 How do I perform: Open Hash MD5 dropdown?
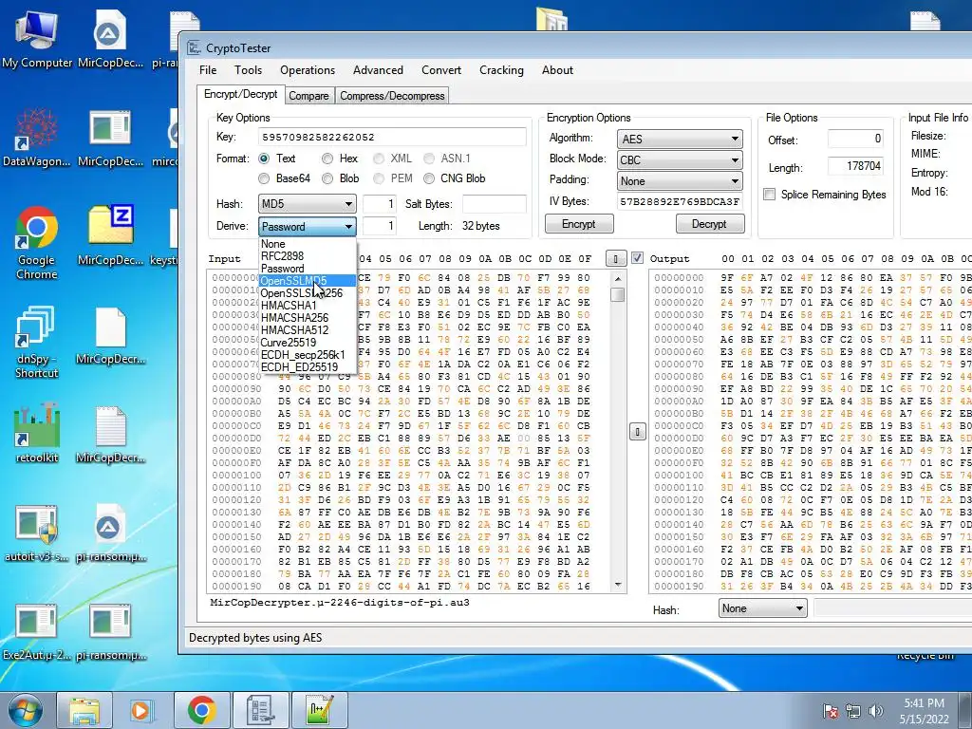click(x=307, y=204)
